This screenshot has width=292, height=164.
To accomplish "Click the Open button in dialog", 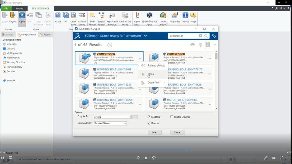I will tap(155, 132).
